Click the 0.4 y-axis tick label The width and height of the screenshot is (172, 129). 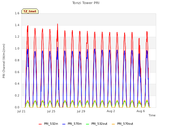17,84
